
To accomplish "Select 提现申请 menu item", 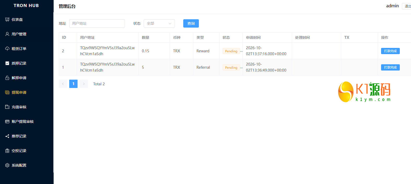I will pyautogui.click(x=27, y=92).
